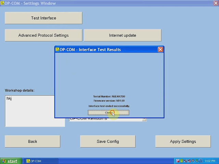Start Internet update
219x164 pixels.
(123, 35)
